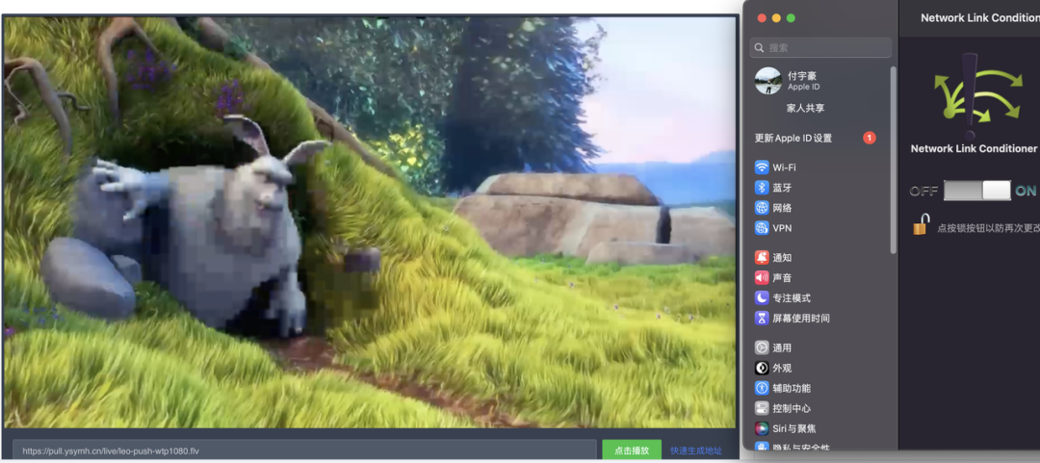This screenshot has height=463, width=1040.
Task: Click the 隐私与安全性 icon at sidebar bottom
Action: click(x=762, y=447)
